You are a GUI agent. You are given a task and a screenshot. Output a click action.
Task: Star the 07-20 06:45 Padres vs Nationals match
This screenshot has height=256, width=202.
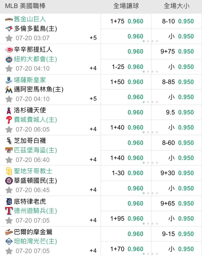9,190
